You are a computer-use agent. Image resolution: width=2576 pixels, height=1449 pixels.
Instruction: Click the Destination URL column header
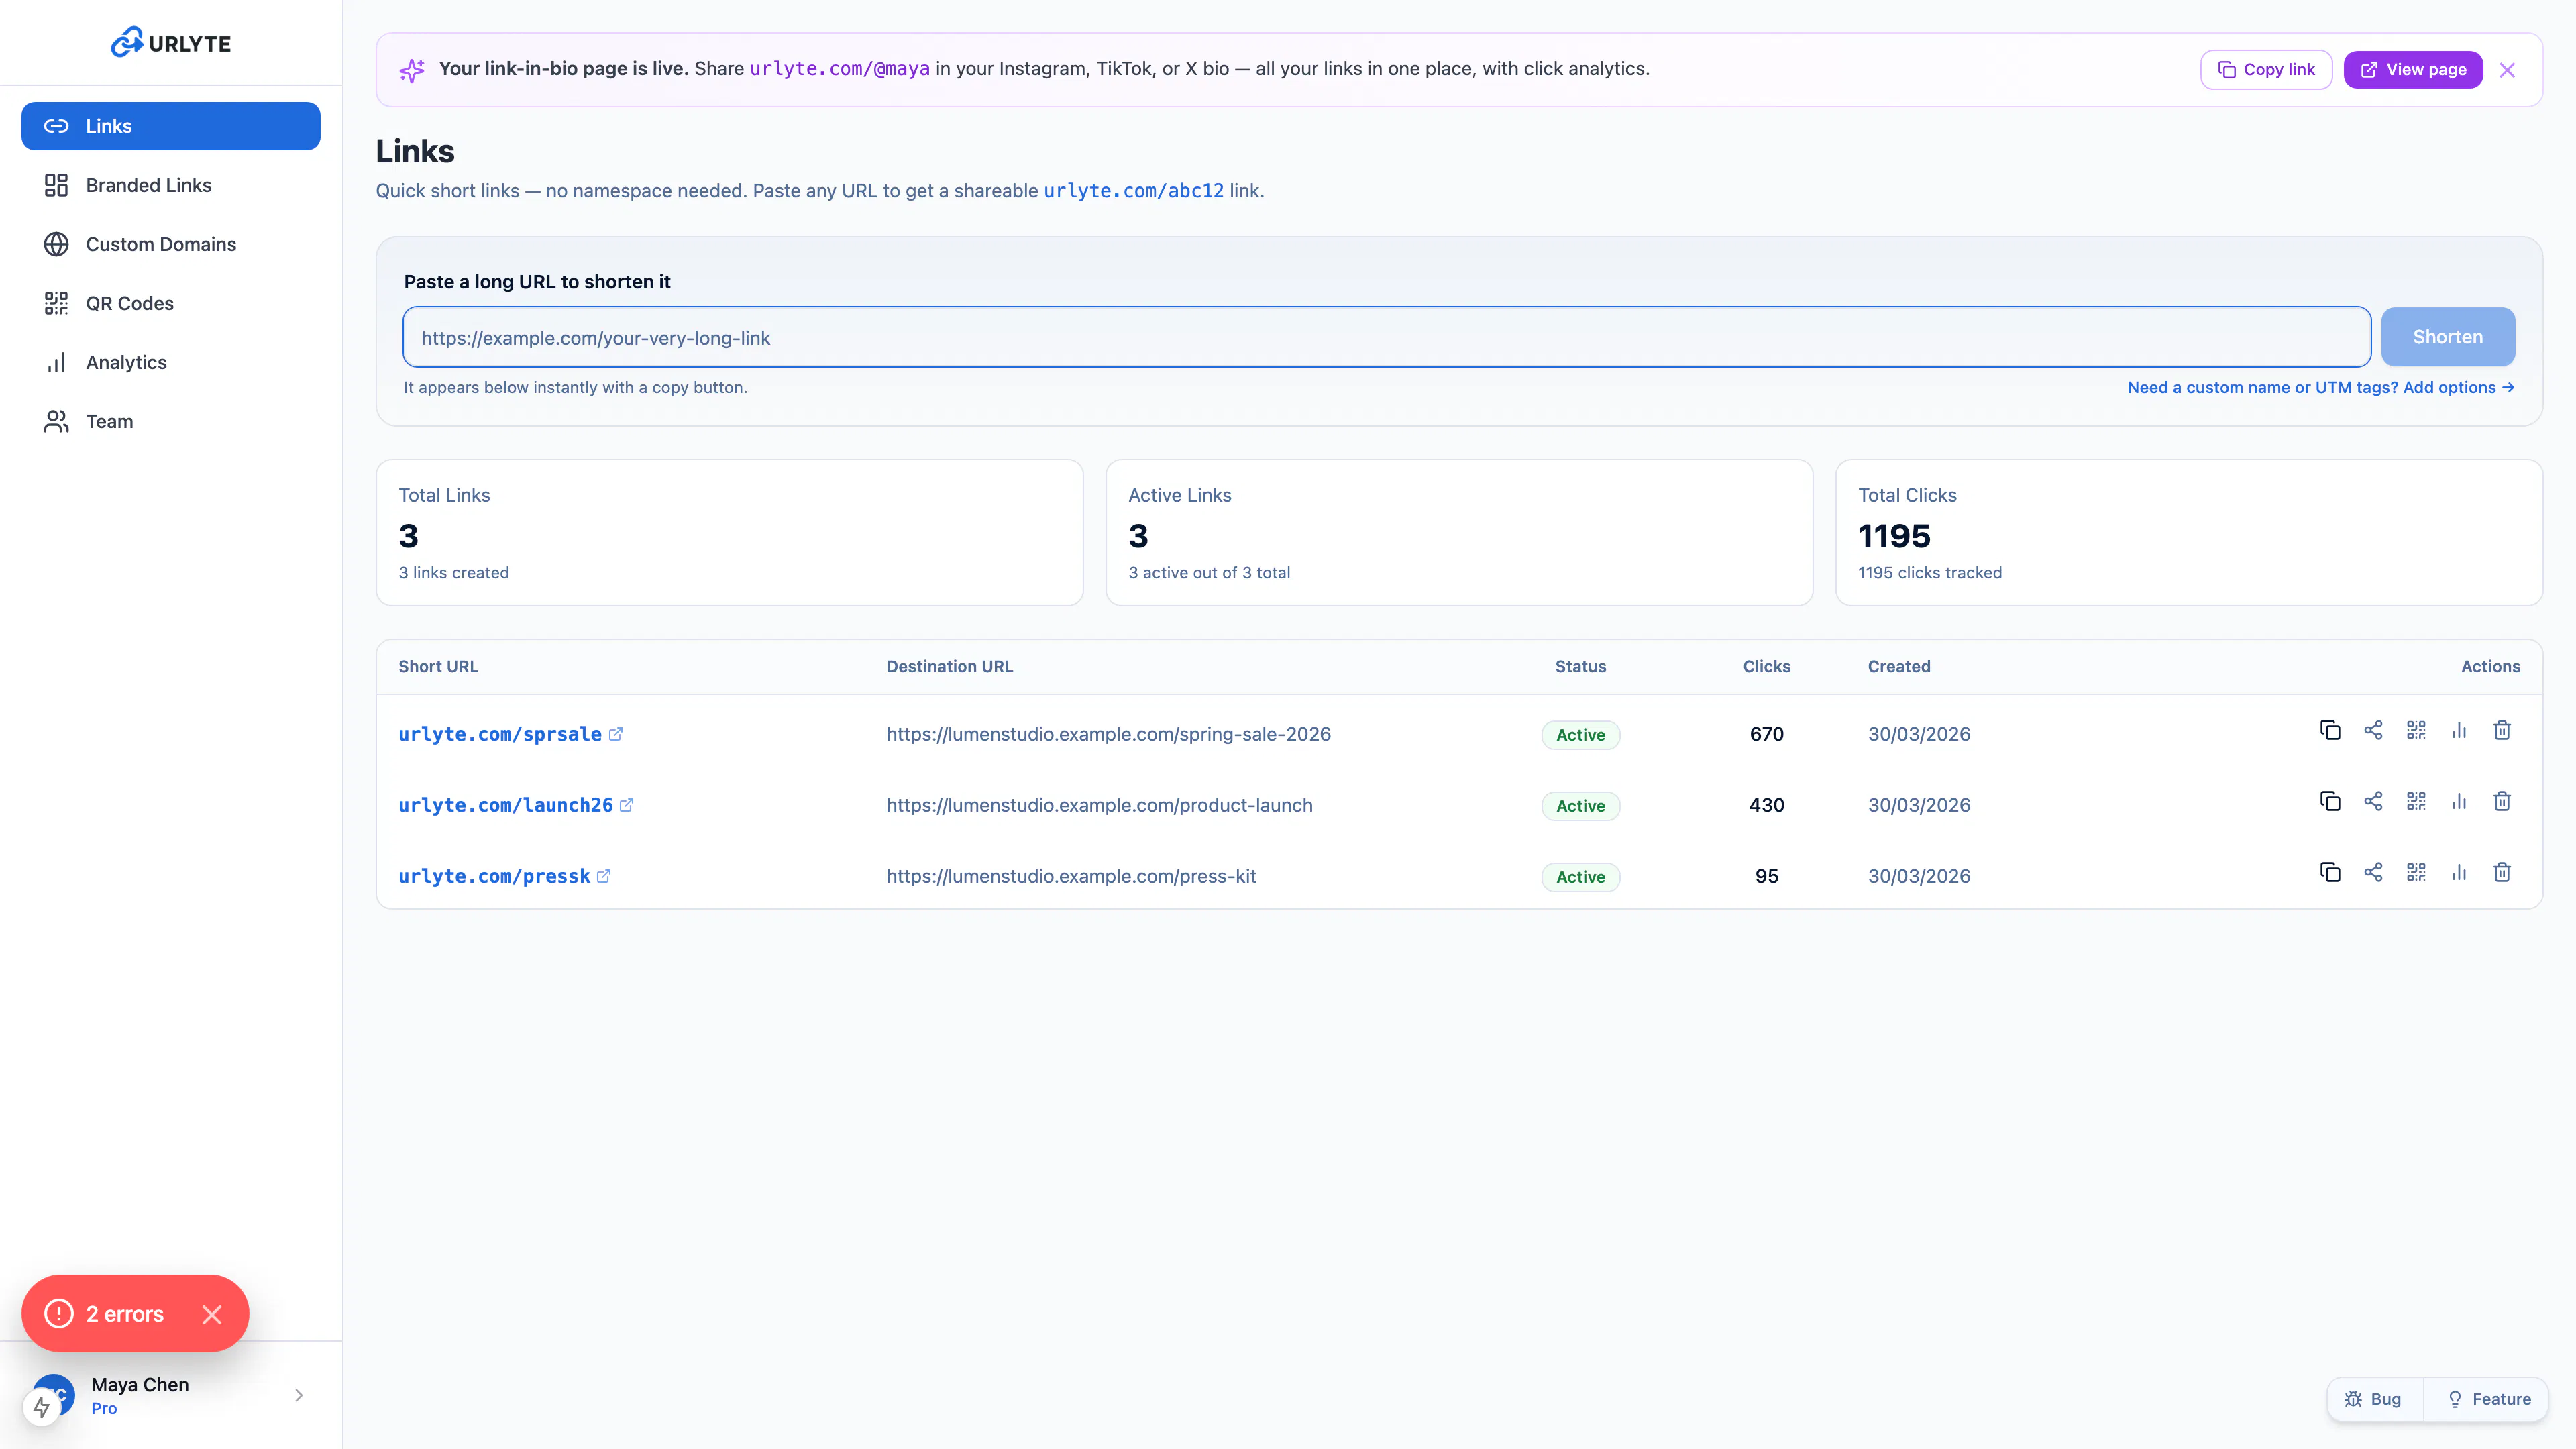[x=949, y=666]
